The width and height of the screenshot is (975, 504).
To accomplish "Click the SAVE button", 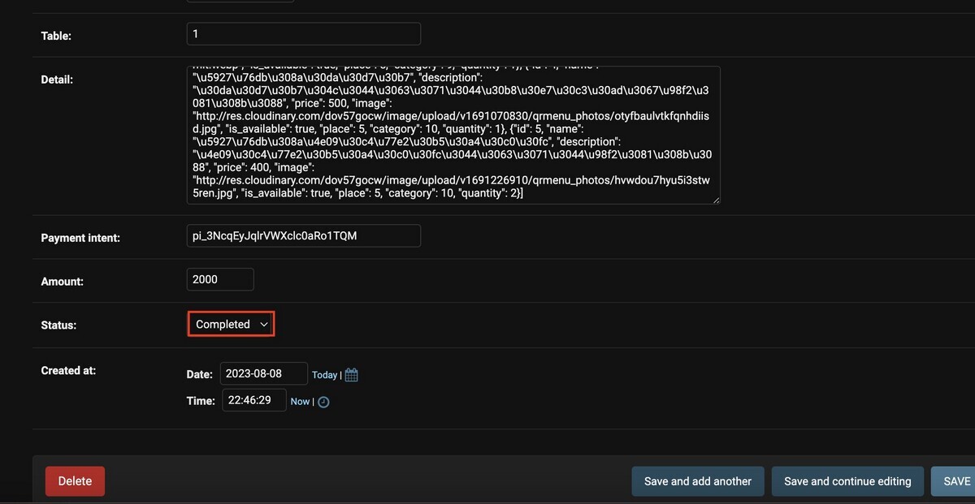I will coord(954,481).
